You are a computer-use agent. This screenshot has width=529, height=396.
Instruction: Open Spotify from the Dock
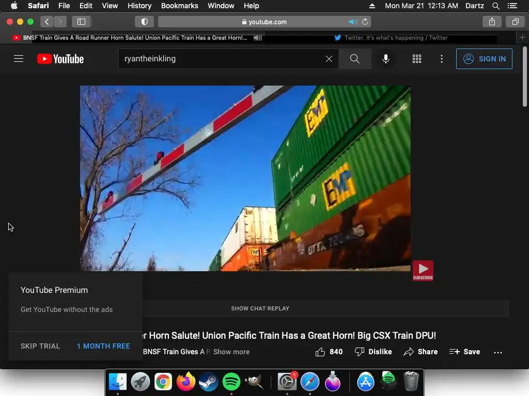231,382
